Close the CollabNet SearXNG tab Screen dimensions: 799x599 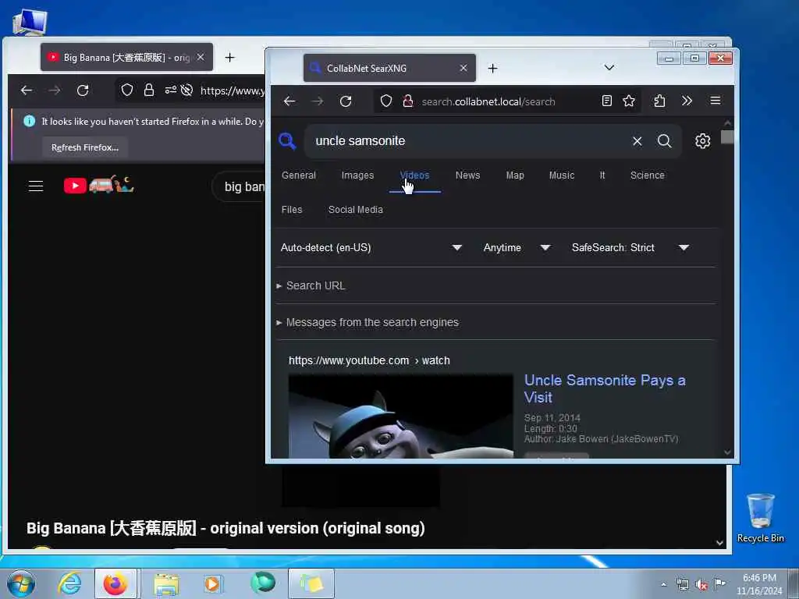point(463,68)
